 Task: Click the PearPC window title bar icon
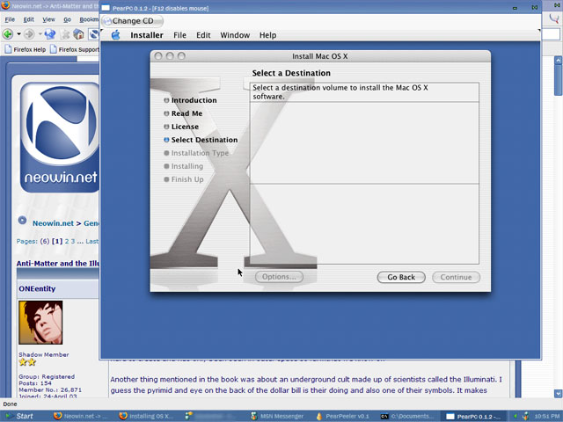[106, 8]
